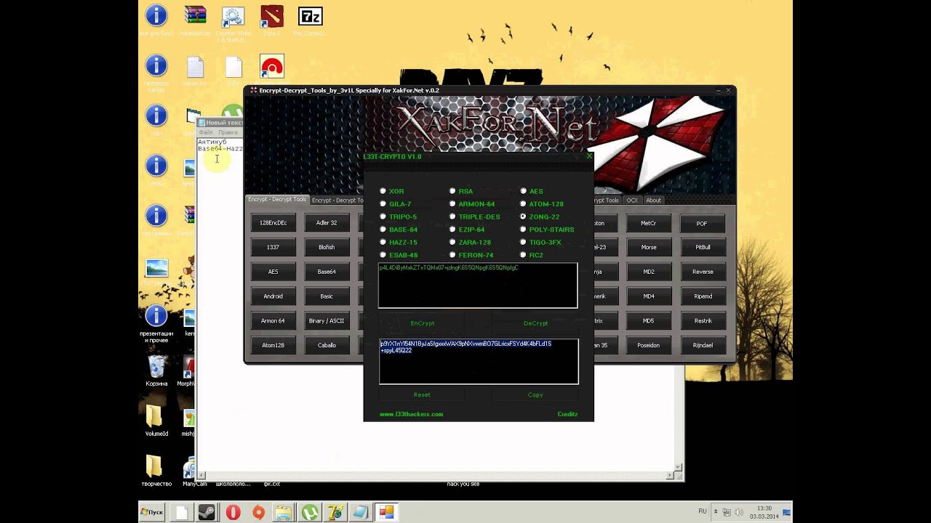Click the DeCrypt button
Image resolution: width=931 pixels, height=523 pixels.
(x=535, y=323)
